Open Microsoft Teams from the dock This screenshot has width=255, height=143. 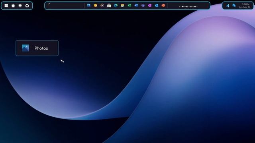click(143, 6)
